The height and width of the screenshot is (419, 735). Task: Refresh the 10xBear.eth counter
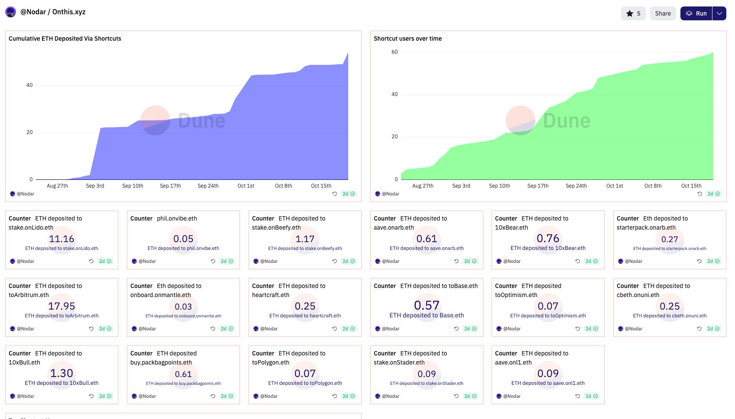tap(577, 261)
